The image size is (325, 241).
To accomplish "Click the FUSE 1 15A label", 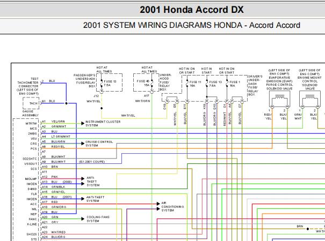I will (x=235, y=84).
